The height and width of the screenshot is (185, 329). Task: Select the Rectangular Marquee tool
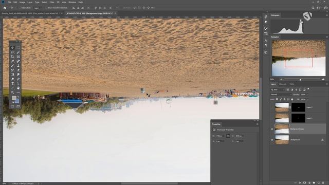tap(19, 48)
